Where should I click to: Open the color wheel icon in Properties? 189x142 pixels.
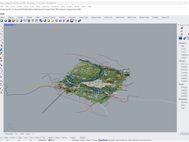click(x=182, y=34)
